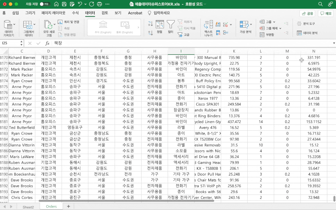
Task: Add a new sheet with the + button
Action: 68,206
